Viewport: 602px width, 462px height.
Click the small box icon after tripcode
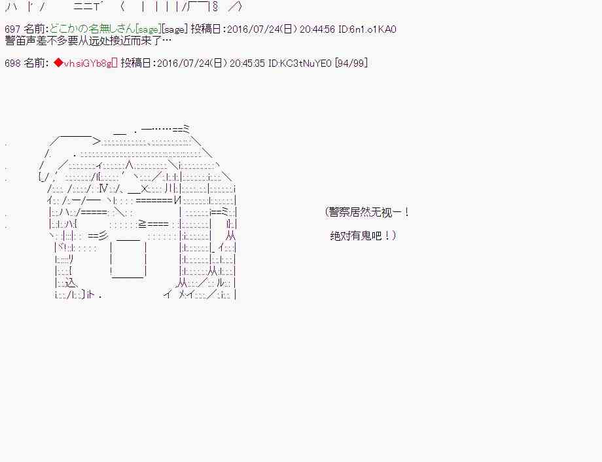[115, 63]
